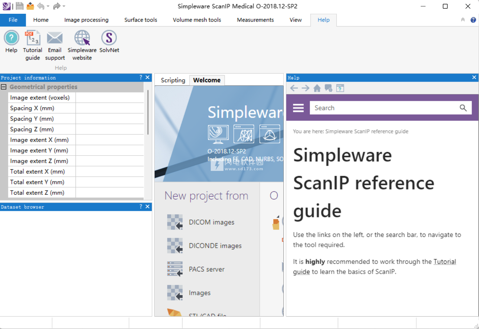Close the Dataset browser panel
Viewport: 479px width, 329px height.
(148, 207)
